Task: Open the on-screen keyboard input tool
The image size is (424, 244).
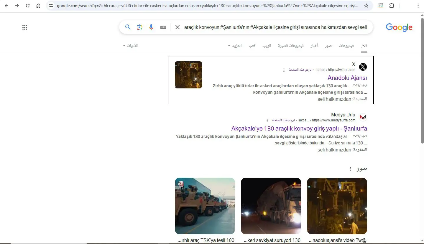Action: point(163,27)
